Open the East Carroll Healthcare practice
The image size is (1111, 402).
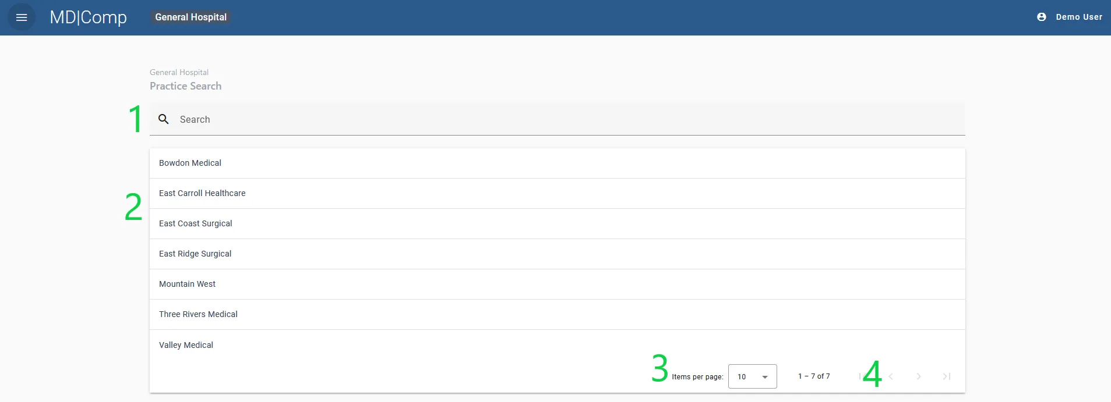pos(202,193)
